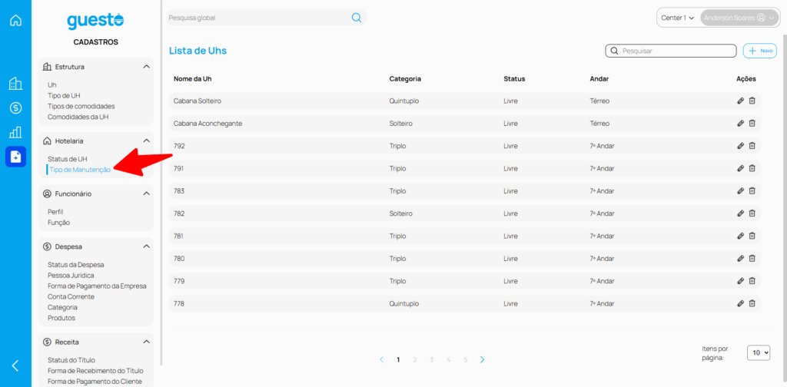Open Tipo de Manutenção menu item
This screenshot has height=387, width=787.
click(x=80, y=170)
